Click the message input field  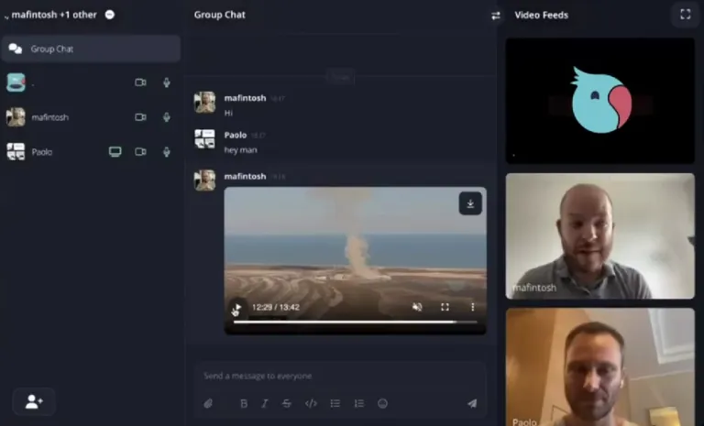(339, 376)
